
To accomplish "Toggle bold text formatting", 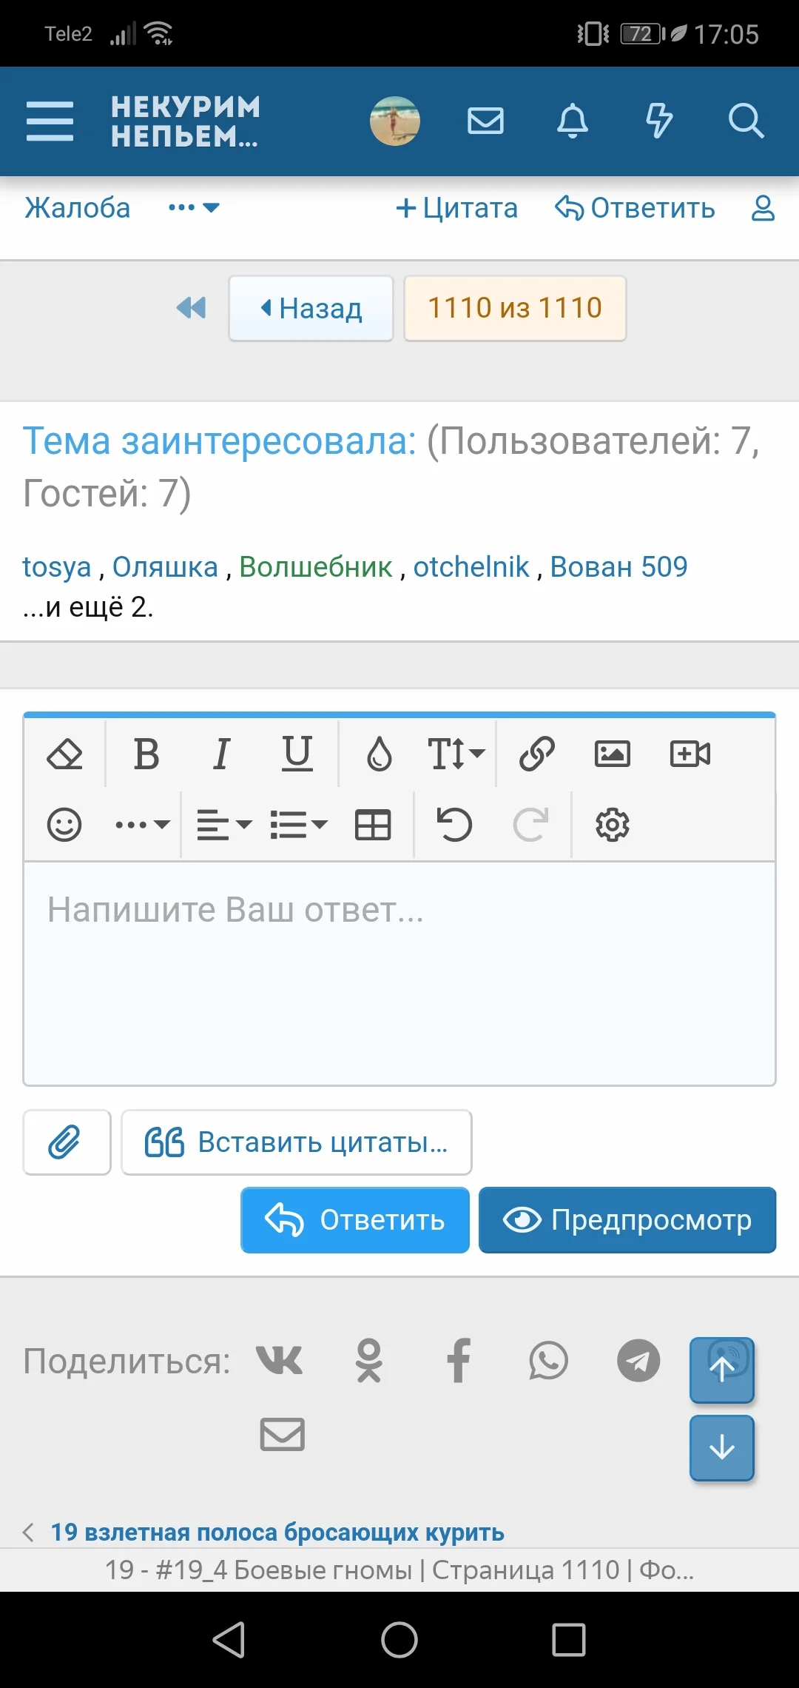I will (146, 754).
